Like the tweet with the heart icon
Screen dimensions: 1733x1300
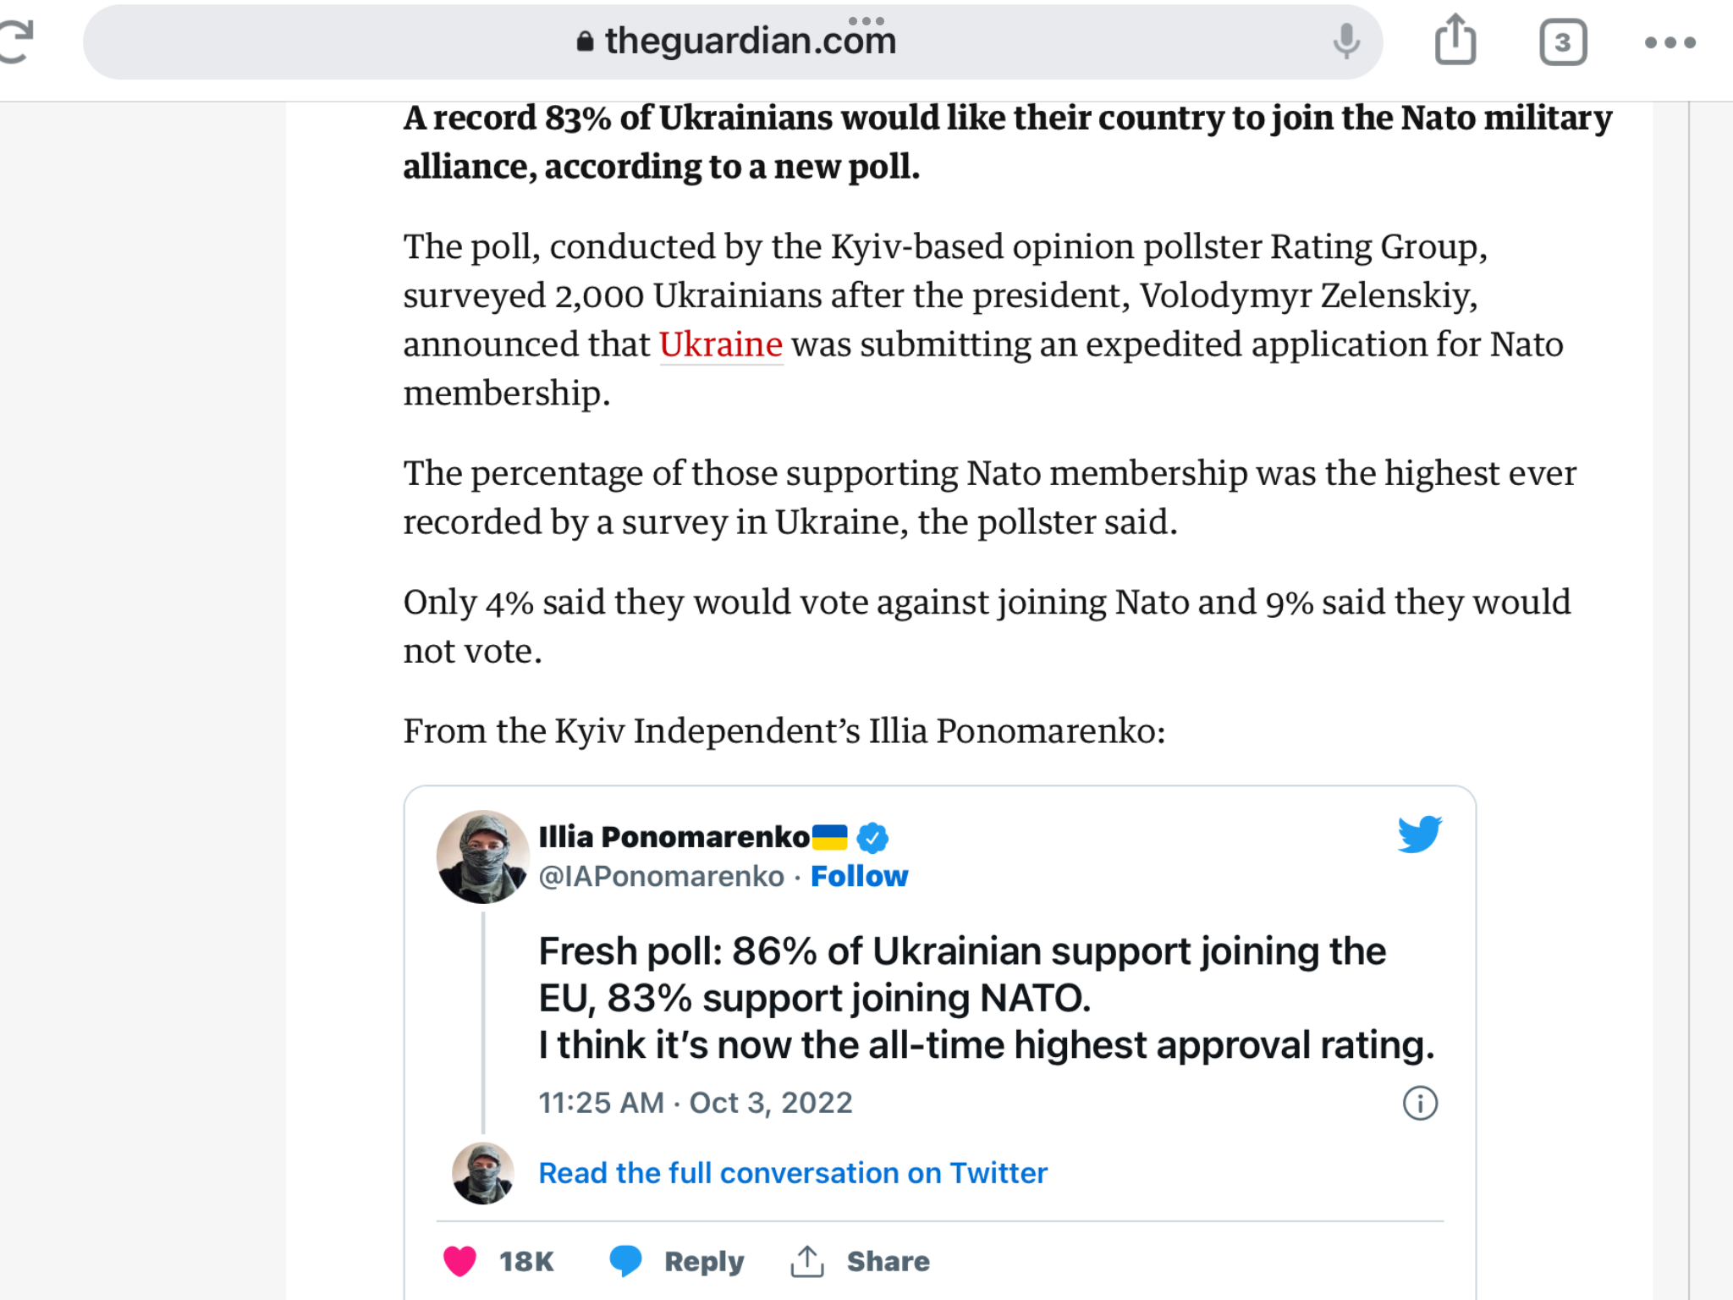tap(460, 1261)
